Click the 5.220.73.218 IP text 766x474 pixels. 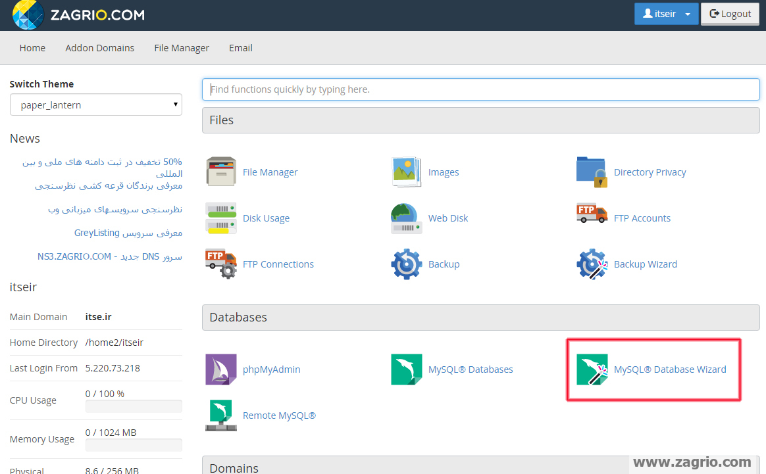pyautogui.click(x=113, y=368)
